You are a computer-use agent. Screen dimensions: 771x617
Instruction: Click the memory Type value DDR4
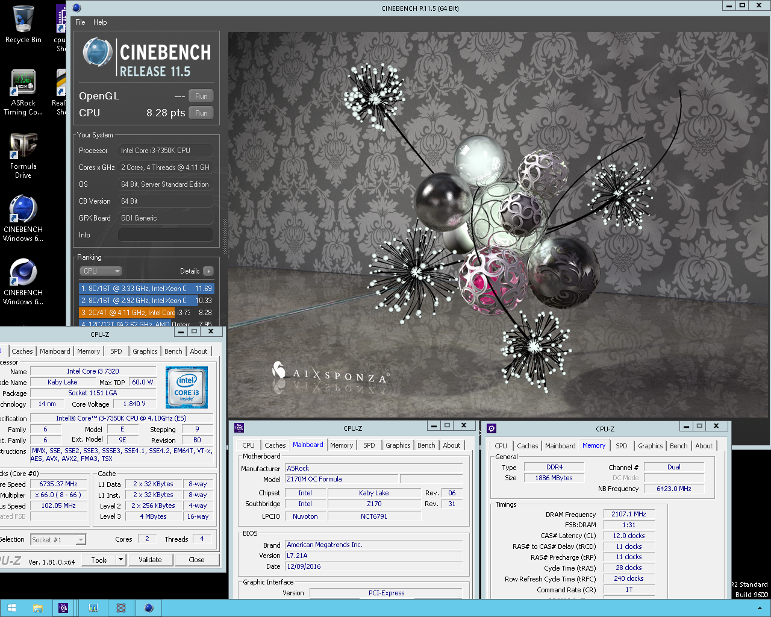click(x=554, y=467)
